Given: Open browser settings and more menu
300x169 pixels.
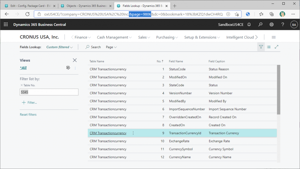Looking at the screenshot, I should [293, 14].
